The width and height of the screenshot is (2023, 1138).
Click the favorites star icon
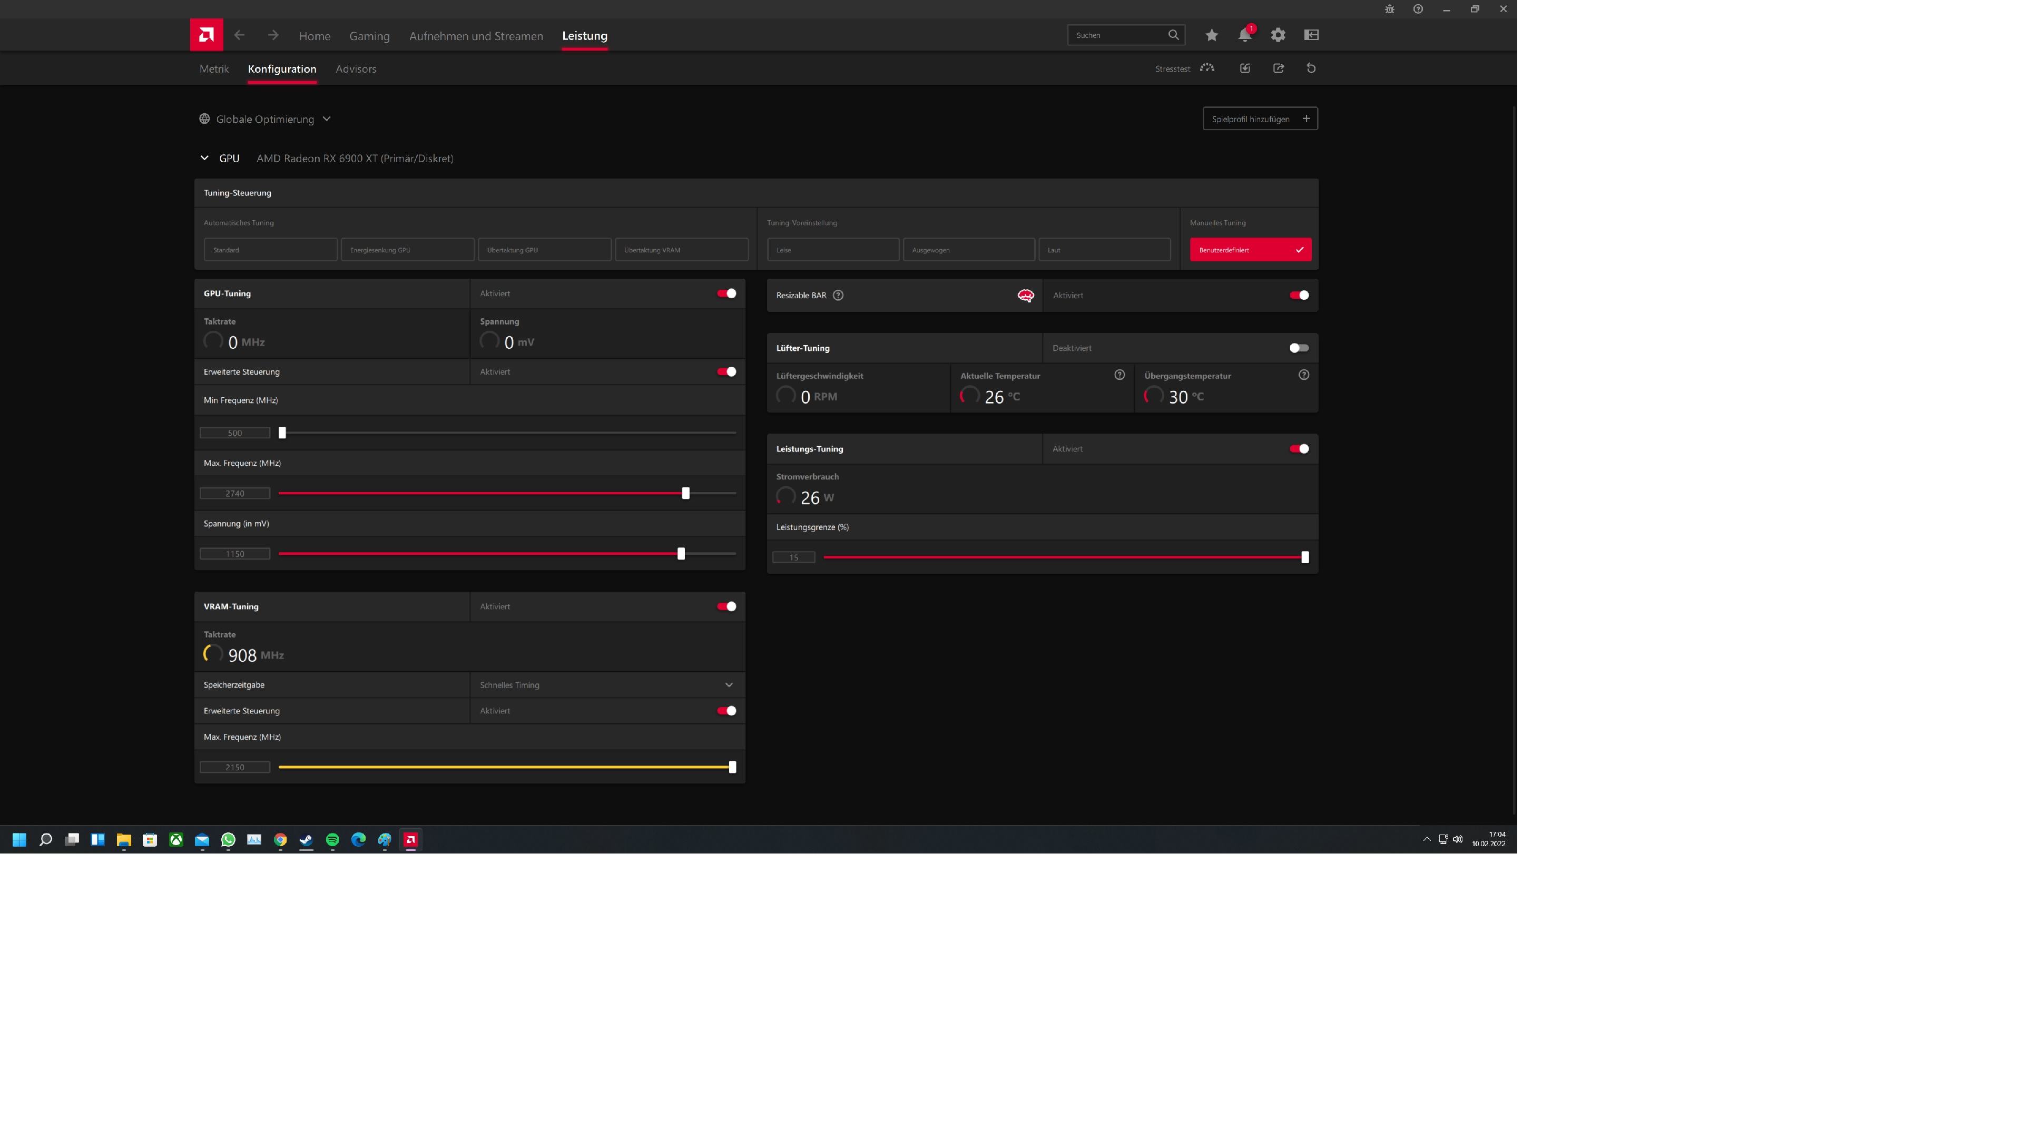pos(1212,35)
